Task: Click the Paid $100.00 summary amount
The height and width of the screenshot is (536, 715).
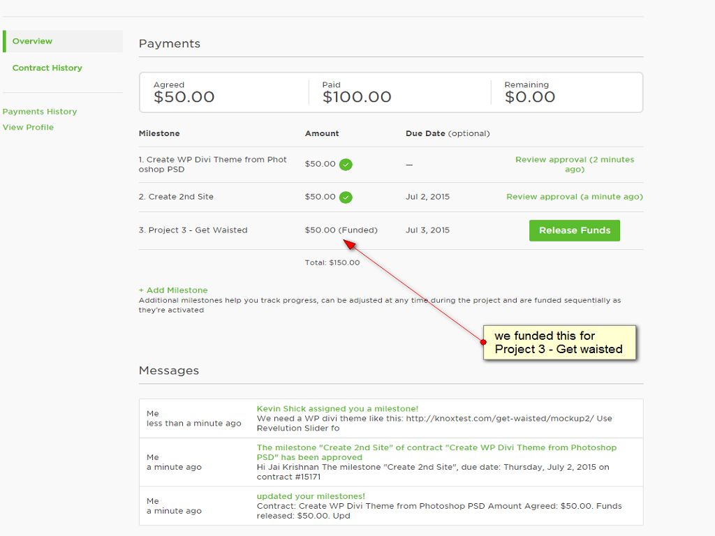Action: pyautogui.click(x=357, y=97)
